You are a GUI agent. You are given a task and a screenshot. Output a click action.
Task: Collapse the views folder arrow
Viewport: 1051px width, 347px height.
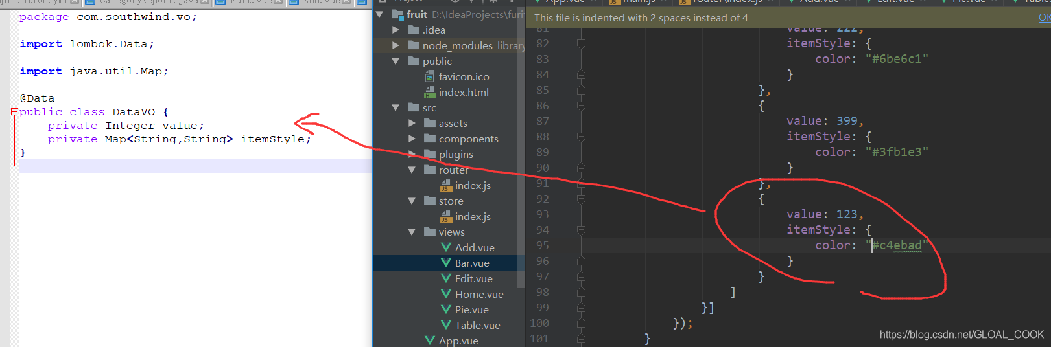[412, 232]
